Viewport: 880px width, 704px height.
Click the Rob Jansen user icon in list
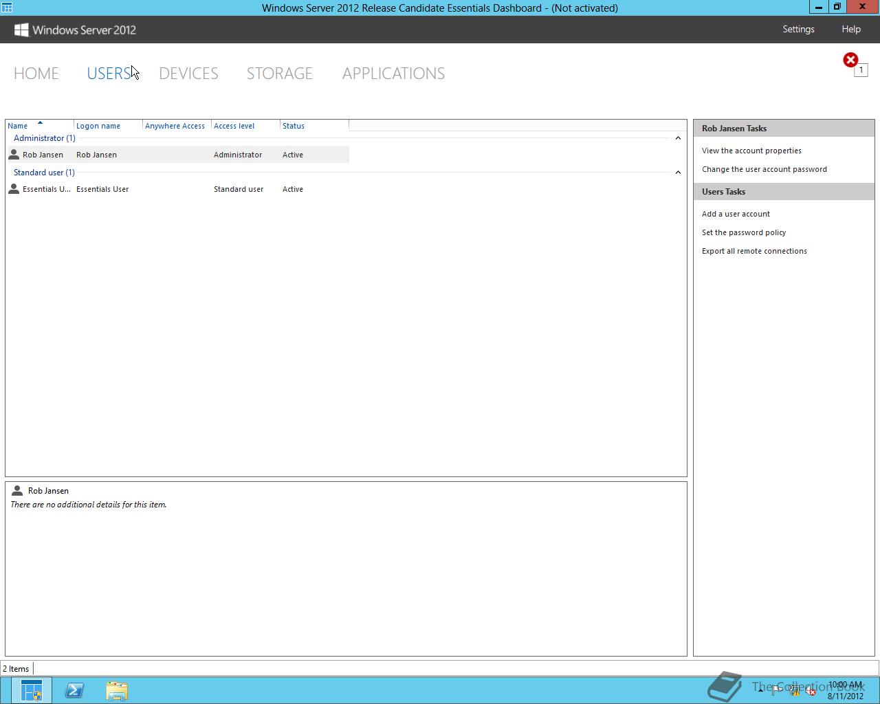click(13, 155)
